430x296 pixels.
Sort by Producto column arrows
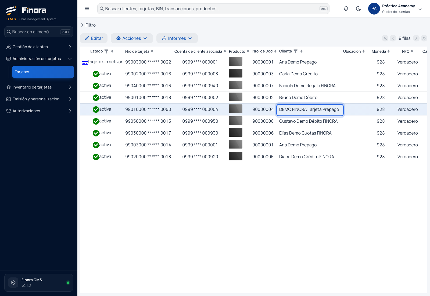[248, 51]
